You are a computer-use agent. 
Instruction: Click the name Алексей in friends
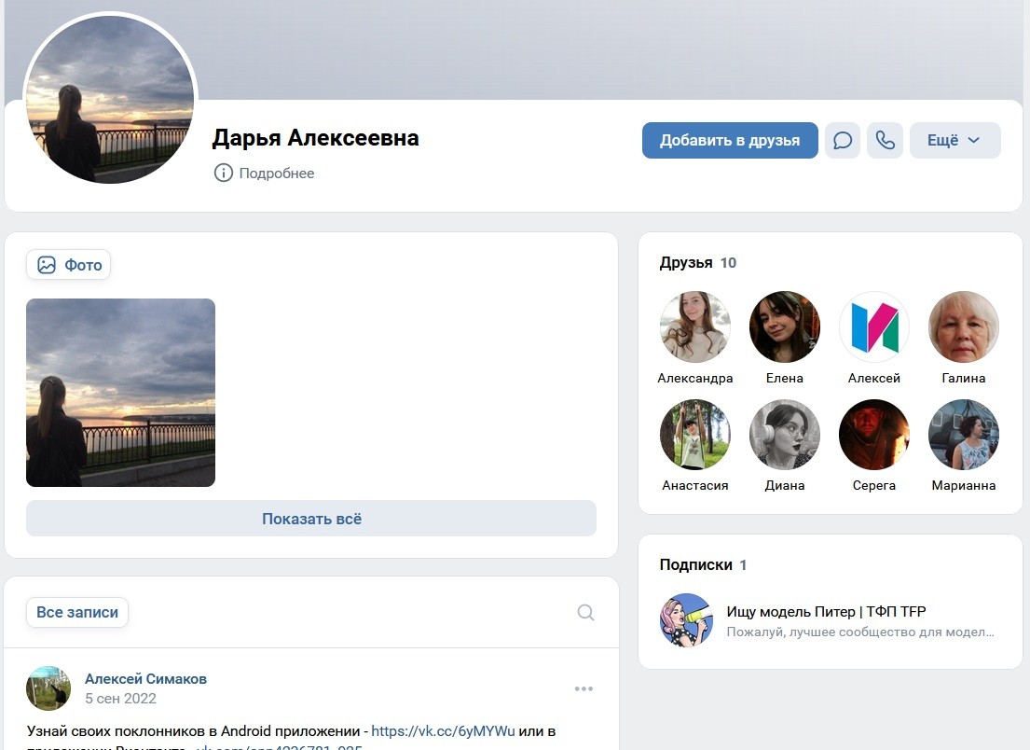coord(873,378)
